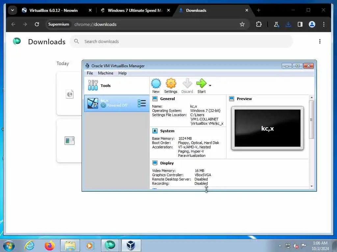Click the disc image download file icon

[x=70, y=94]
